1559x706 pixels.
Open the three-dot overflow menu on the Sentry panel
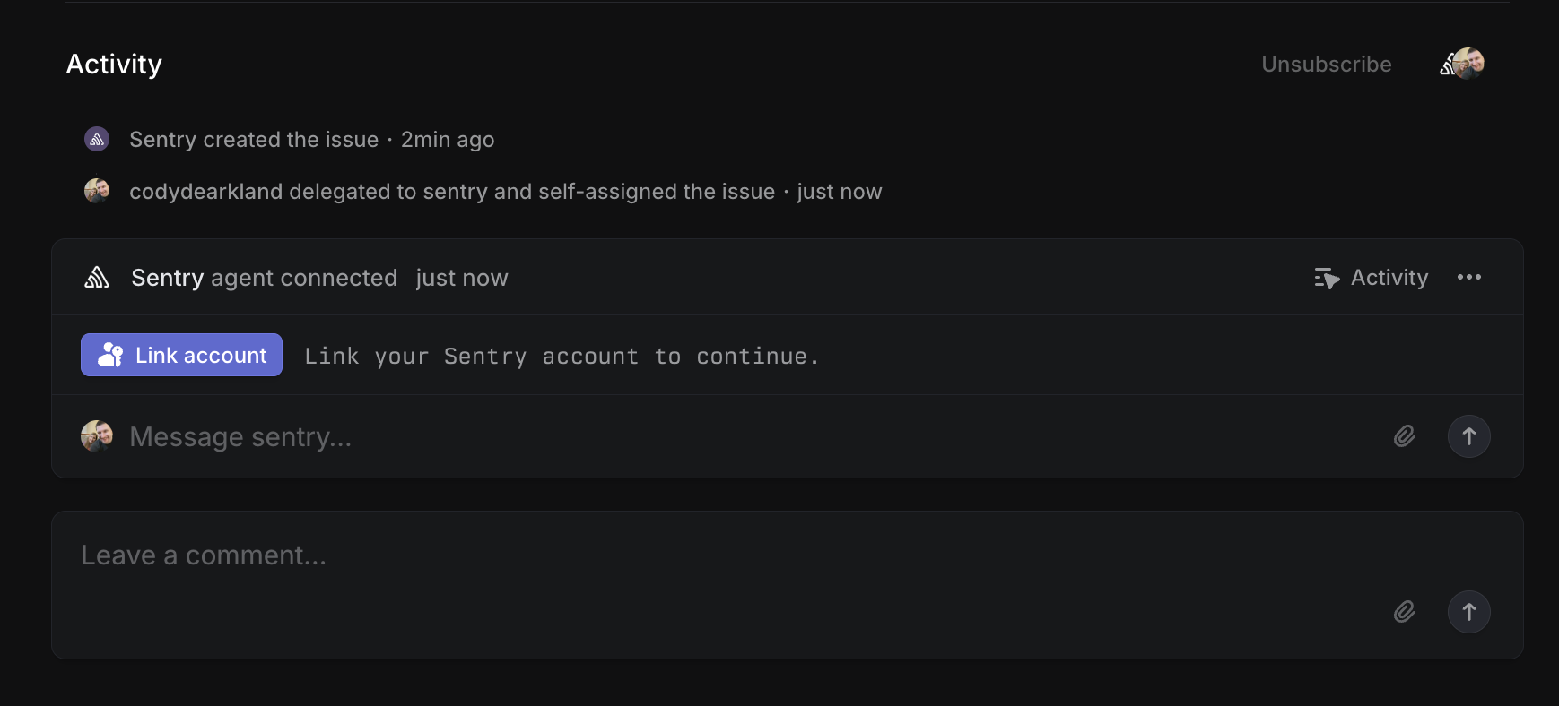click(x=1469, y=278)
